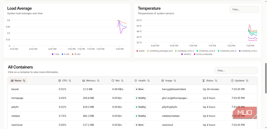The image size is (267, 129).
Task: Click the Memory column icon
Action: click(83, 80)
